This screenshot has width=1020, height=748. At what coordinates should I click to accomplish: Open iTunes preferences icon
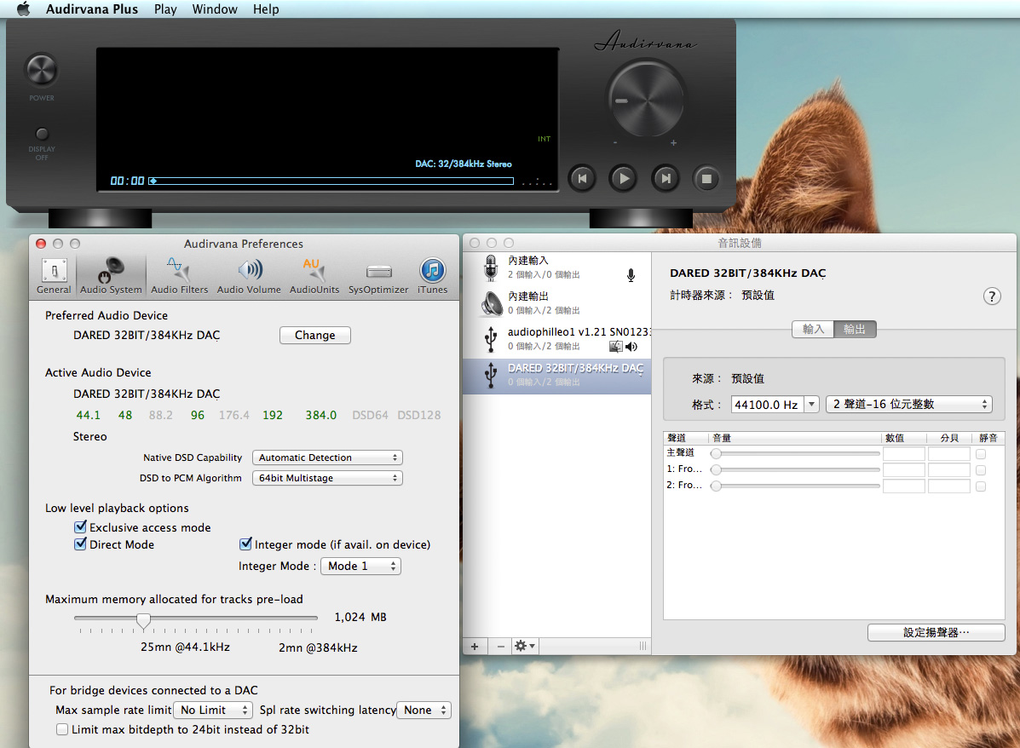[433, 276]
